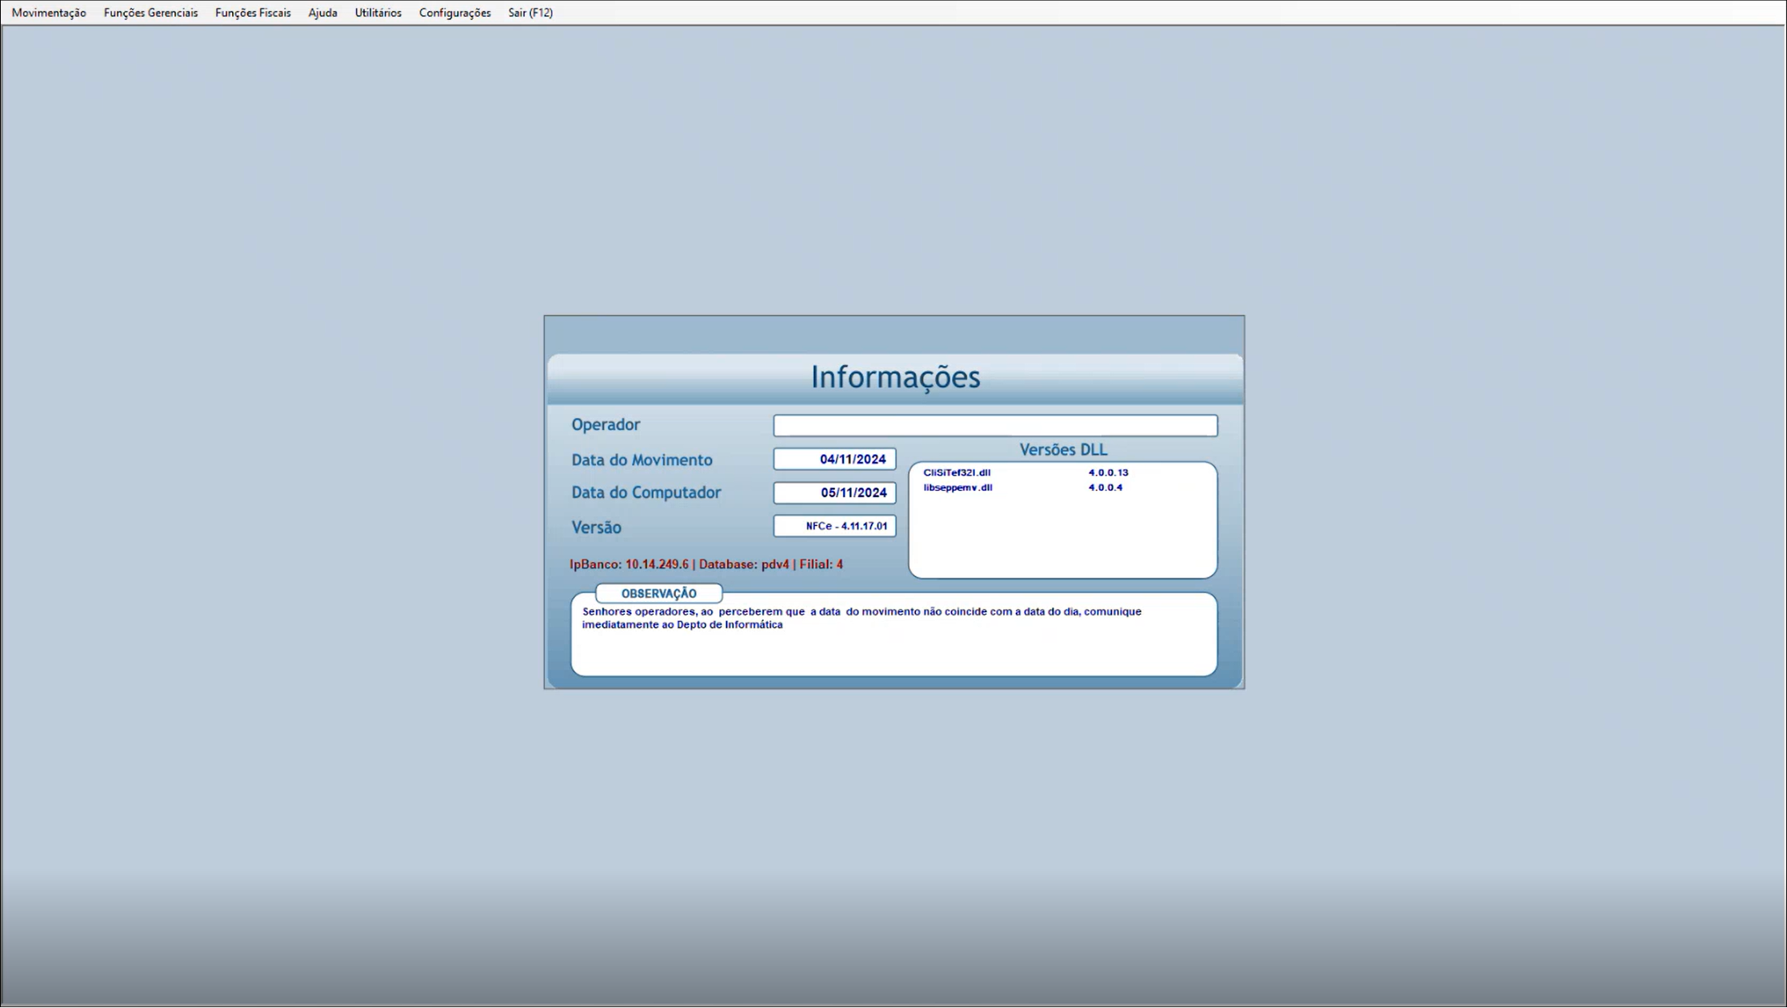Viewport: 1787px width, 1008px height.
Task: Click the Data do Computador date field
Action: click(x=834, y=492)
